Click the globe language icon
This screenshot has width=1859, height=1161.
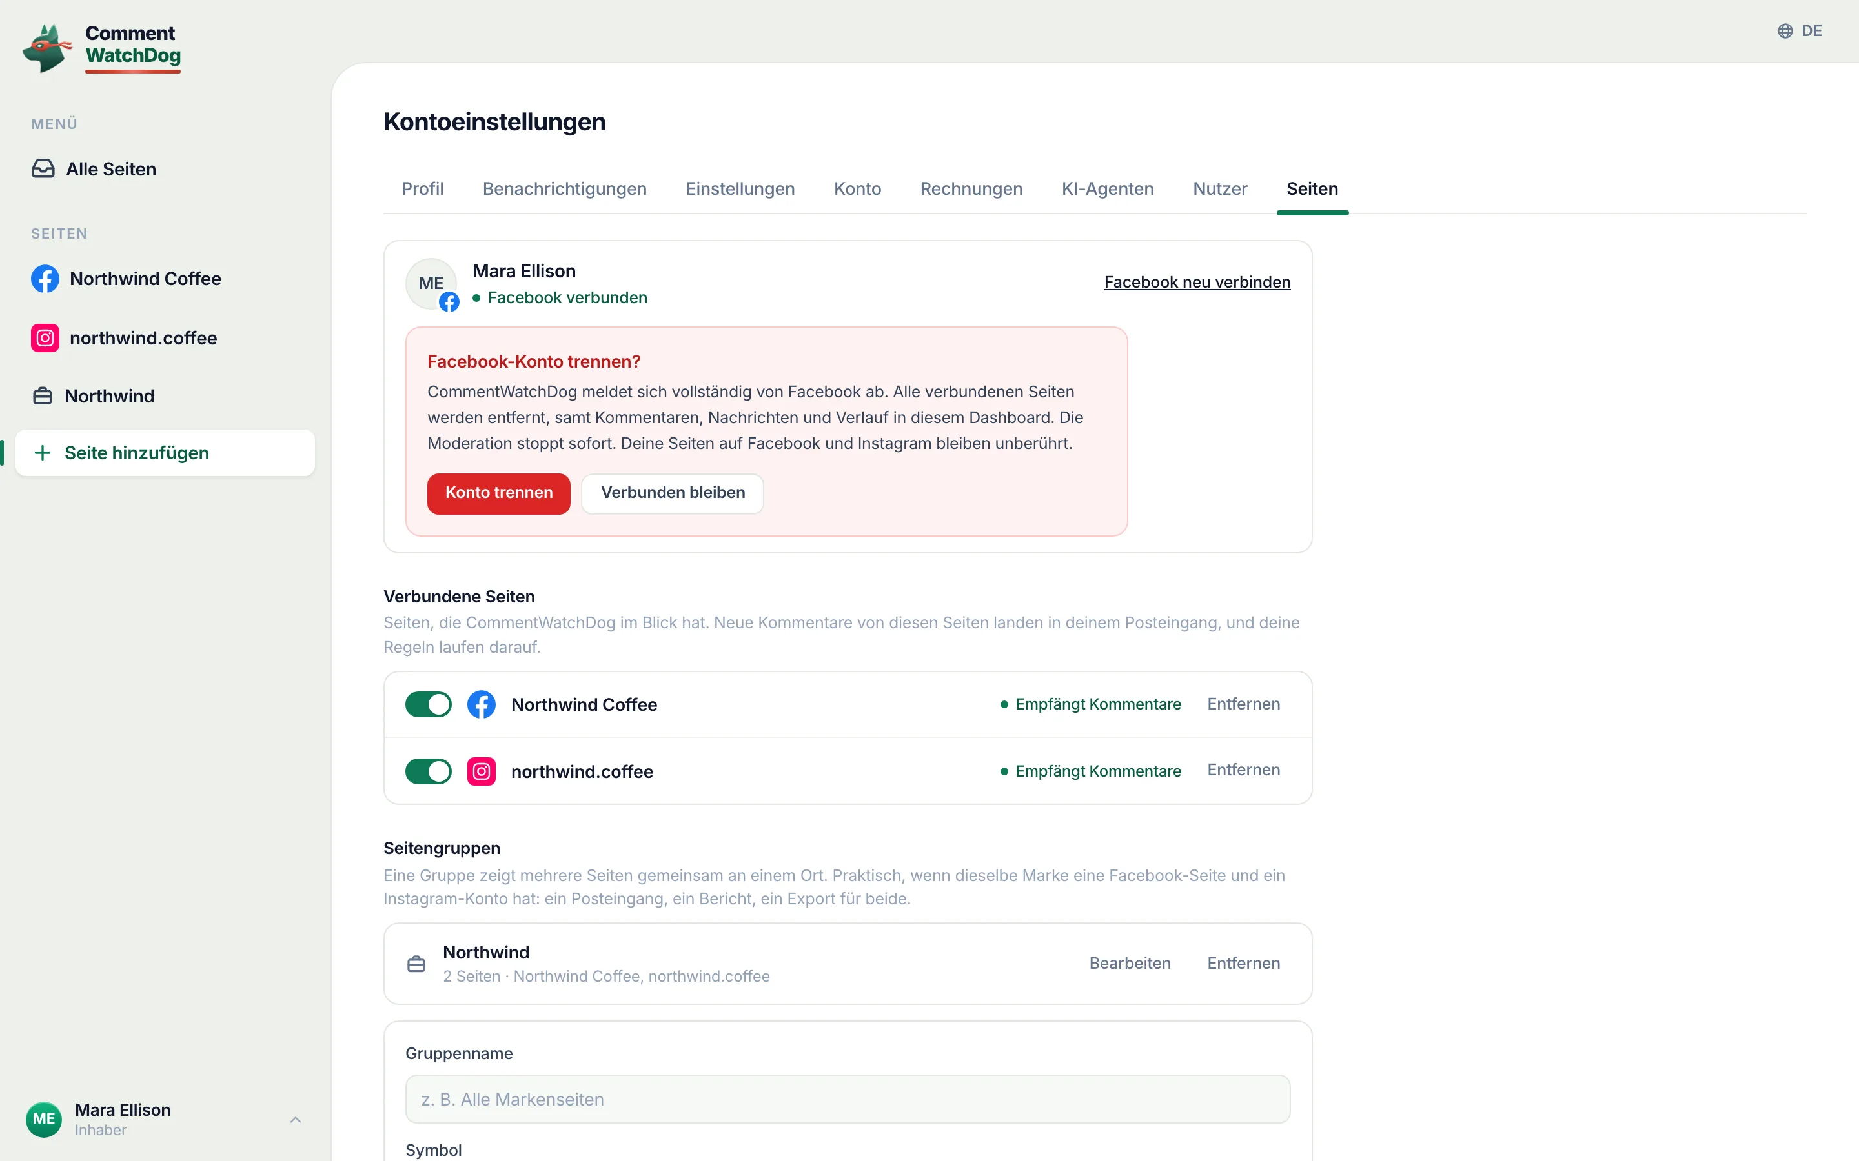[1785, 31]
